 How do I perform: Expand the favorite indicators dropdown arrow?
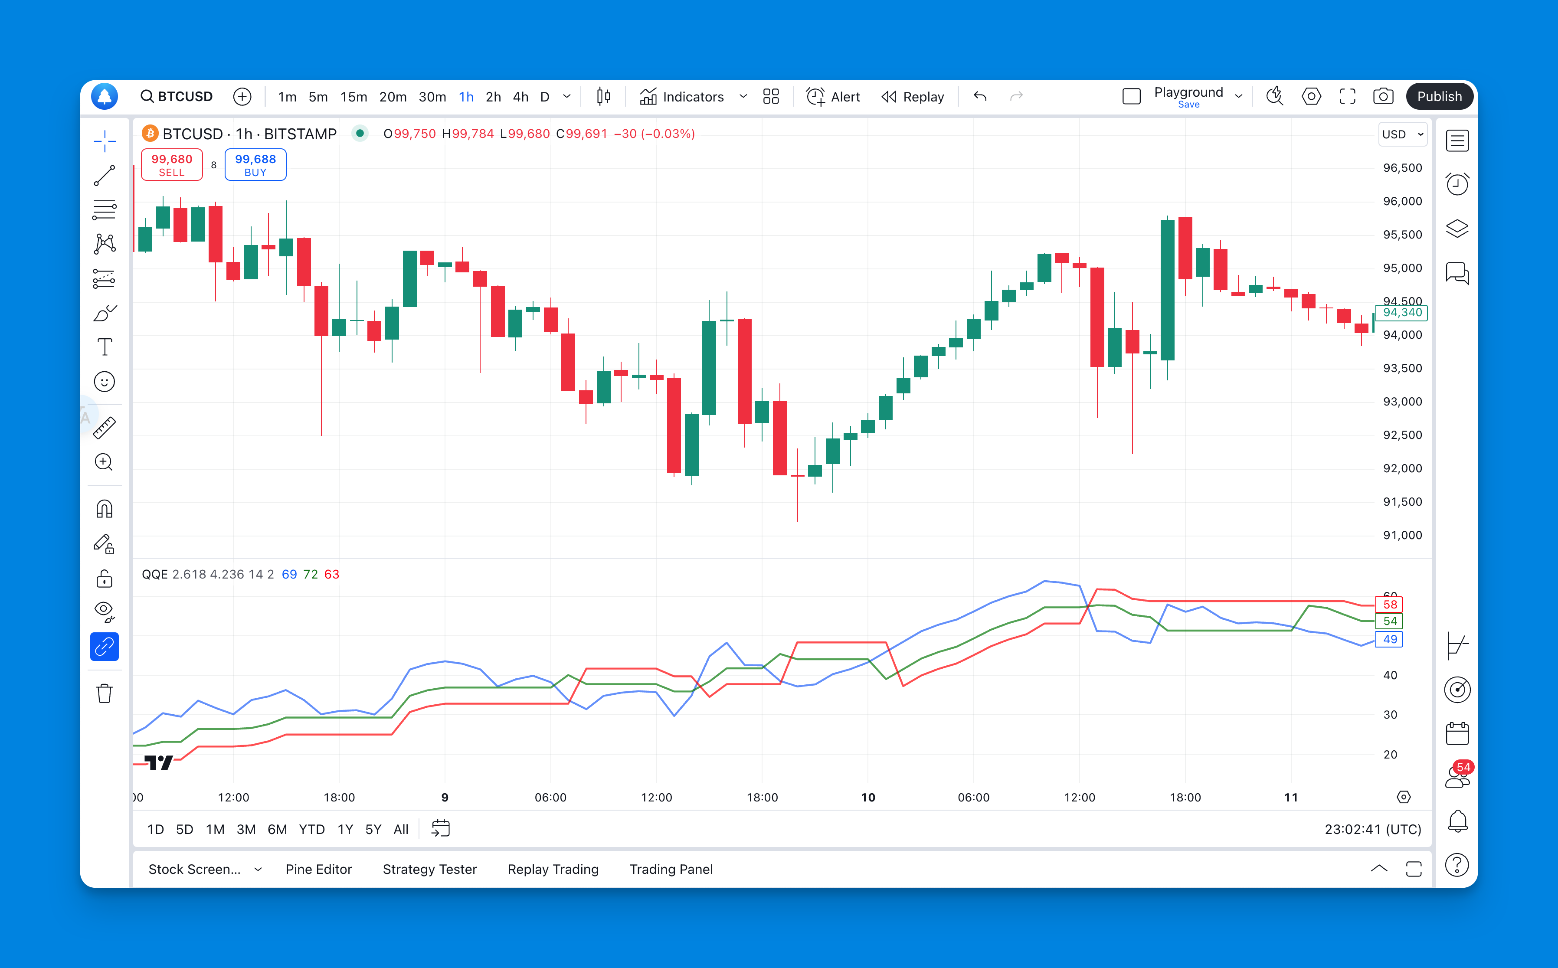743,97
